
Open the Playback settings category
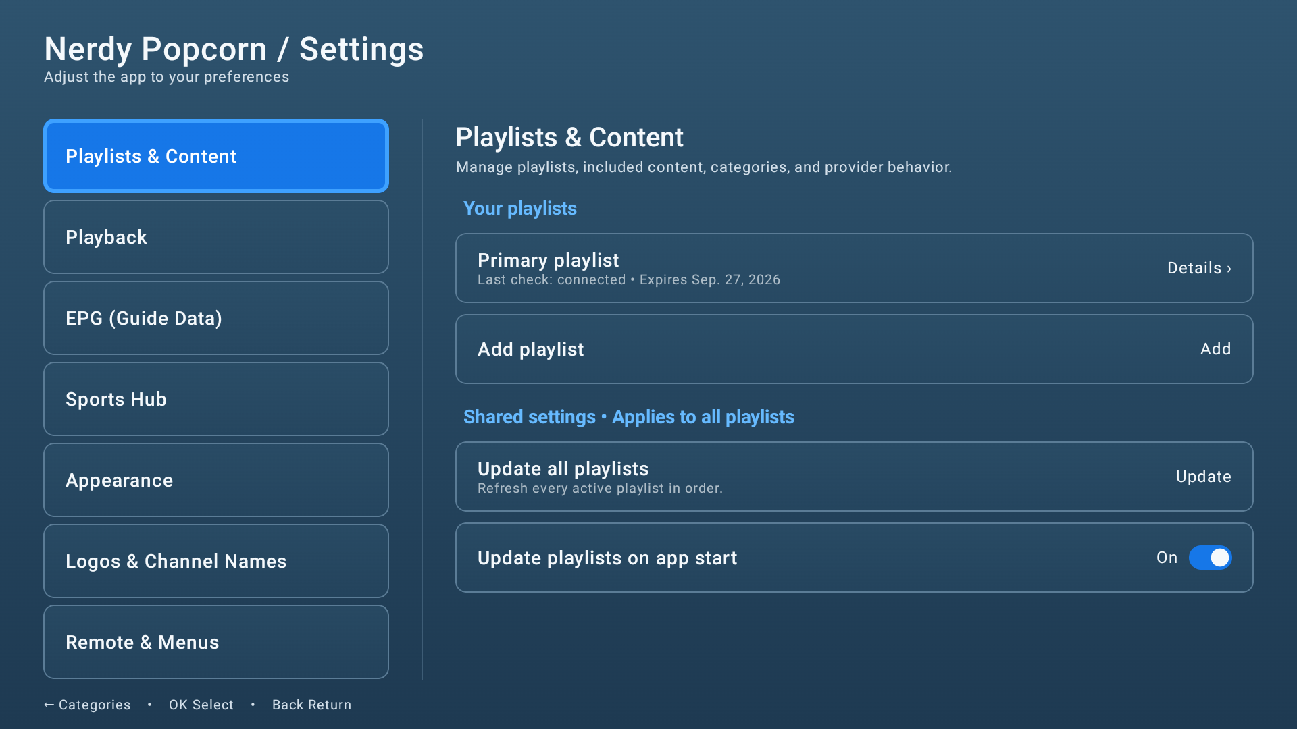[x=216, y=237]
